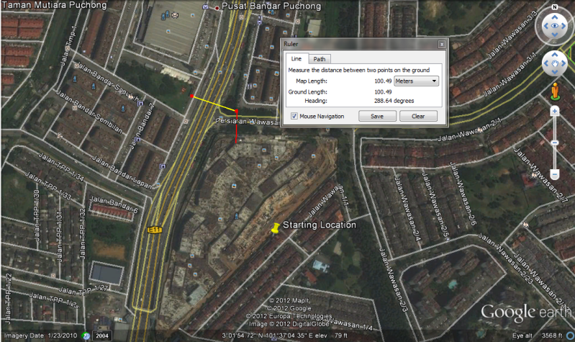Click the E11 highway shield
575x342 pixels.
click(155, 230)
